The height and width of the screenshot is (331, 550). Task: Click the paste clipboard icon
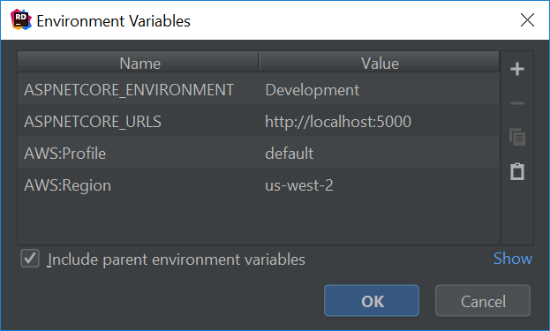click(517, 171)
